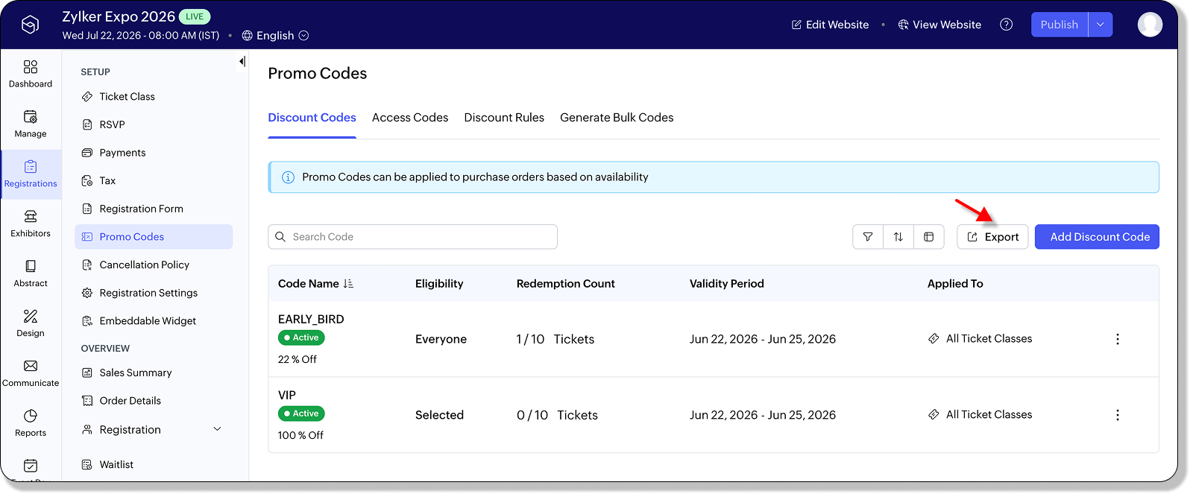Click the EARLY_BIRD code name
Viewport: 1190px width, 494px height.
click(x=311, y=320)
